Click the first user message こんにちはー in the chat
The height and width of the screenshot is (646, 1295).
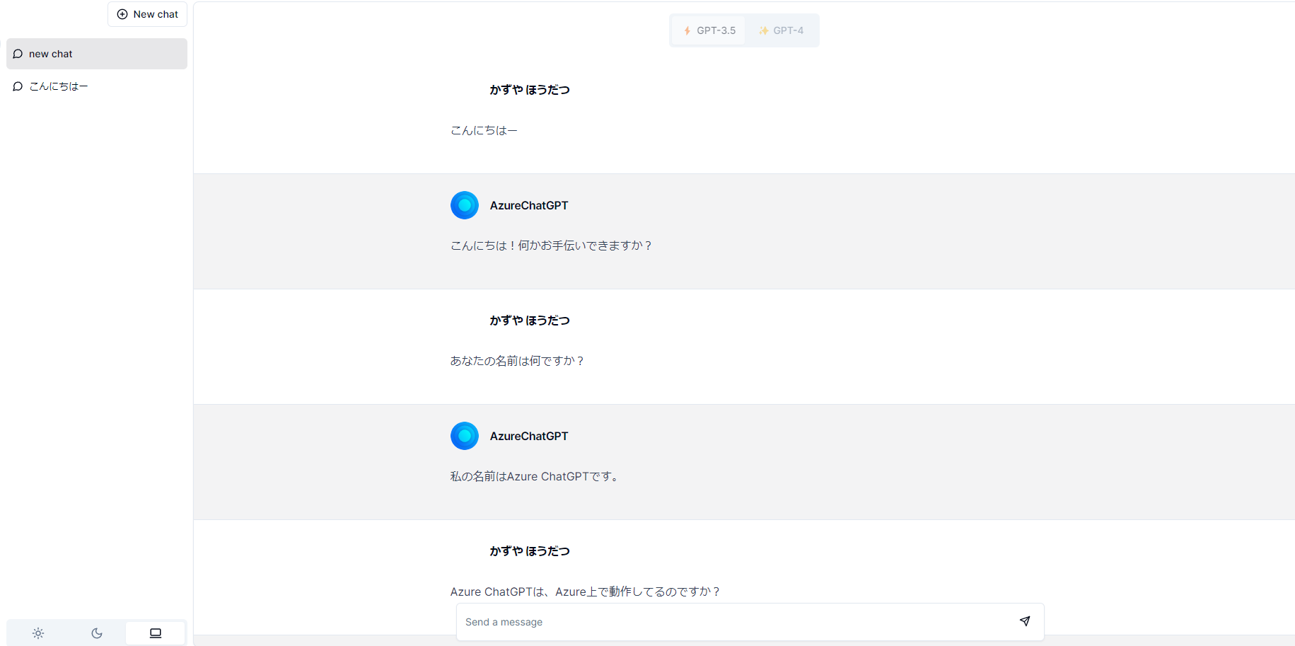pyautogui.click(x=484, y=130)
